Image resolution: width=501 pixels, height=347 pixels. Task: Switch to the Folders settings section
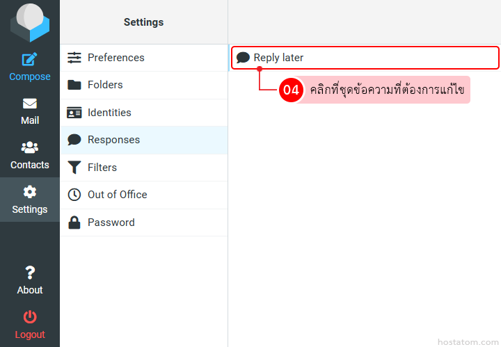105,85
